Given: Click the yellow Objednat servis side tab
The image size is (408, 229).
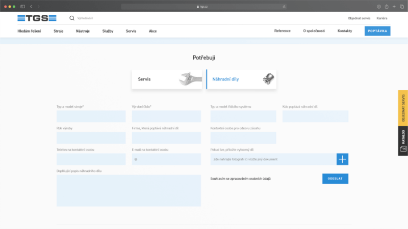Looking at the screenshot, I should tap(402, 108).
